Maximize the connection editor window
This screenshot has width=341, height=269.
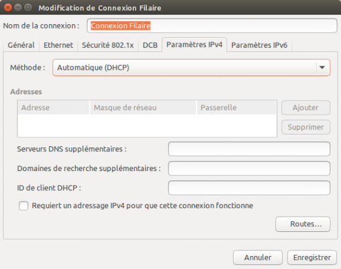(x=28, y=7)
